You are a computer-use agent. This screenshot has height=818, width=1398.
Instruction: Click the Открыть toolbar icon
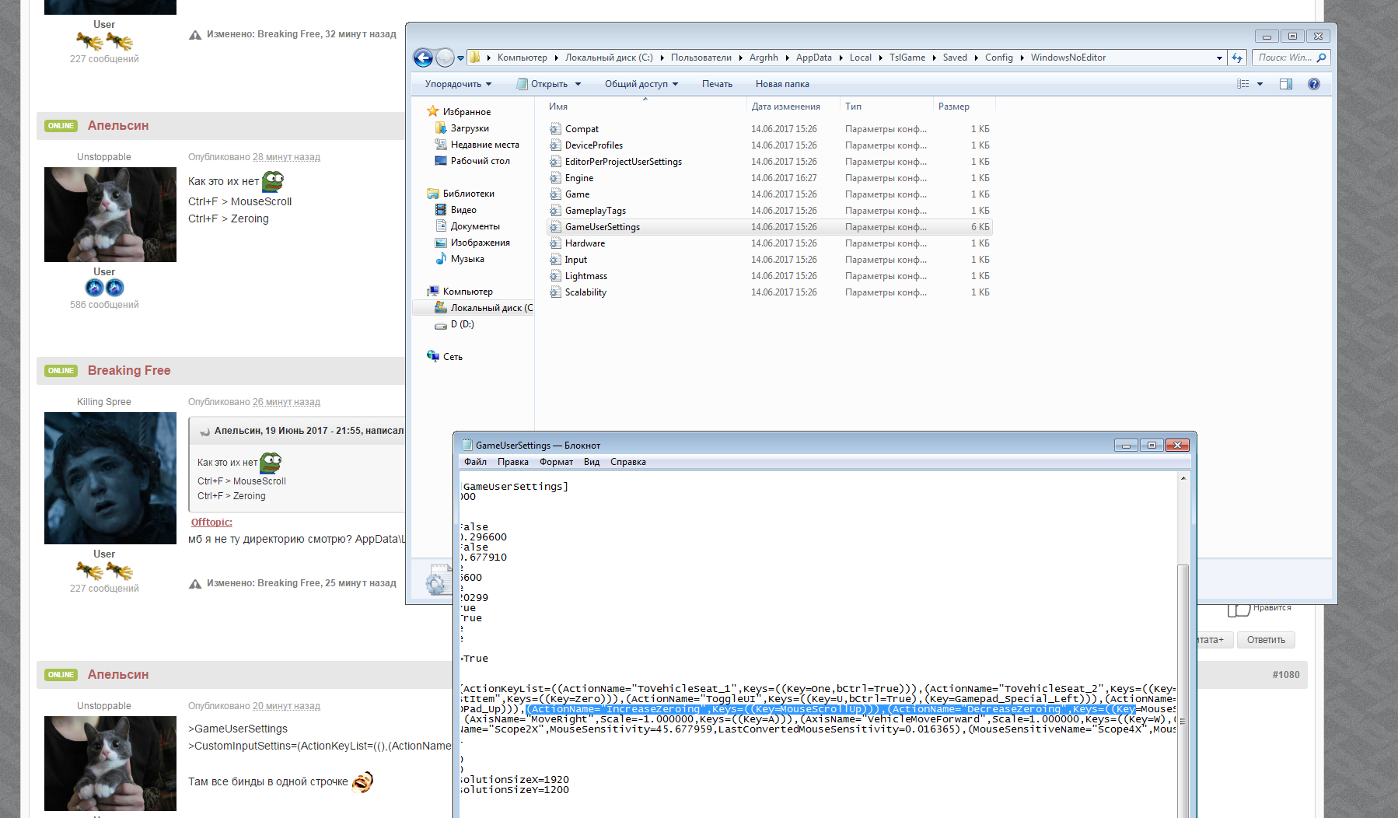[522, 84]
